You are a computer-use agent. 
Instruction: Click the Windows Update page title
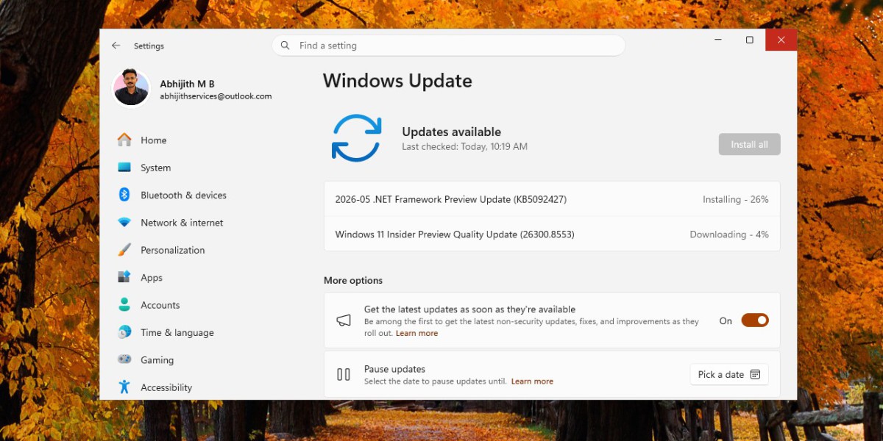click(397, 81)
